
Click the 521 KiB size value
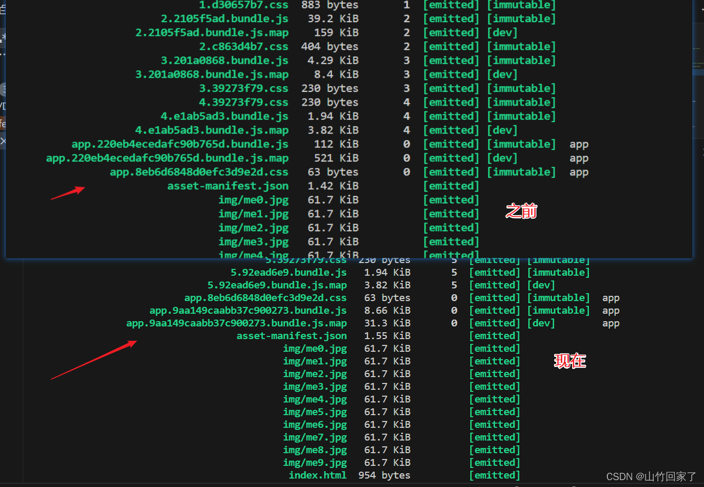pos(336,158)
